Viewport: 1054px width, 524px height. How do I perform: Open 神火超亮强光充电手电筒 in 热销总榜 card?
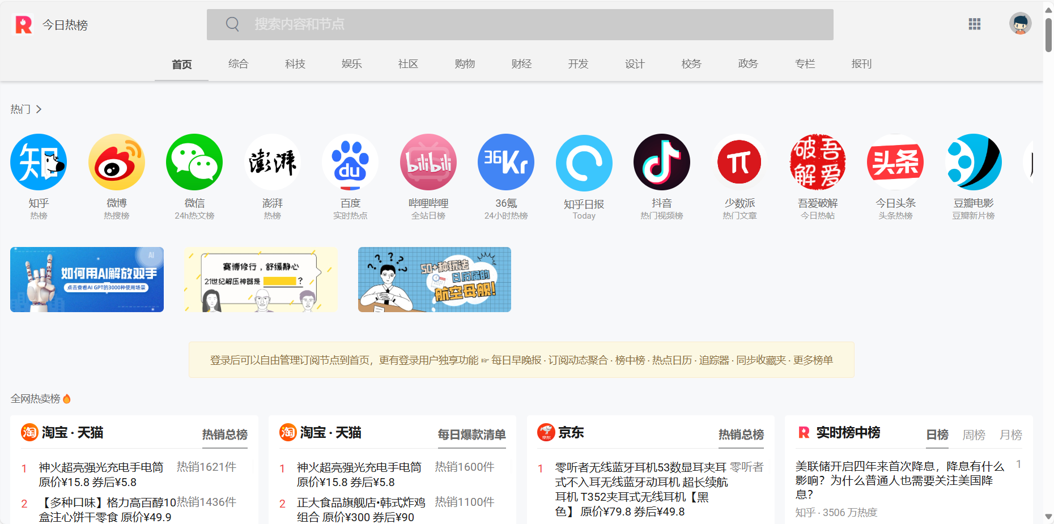101,475
